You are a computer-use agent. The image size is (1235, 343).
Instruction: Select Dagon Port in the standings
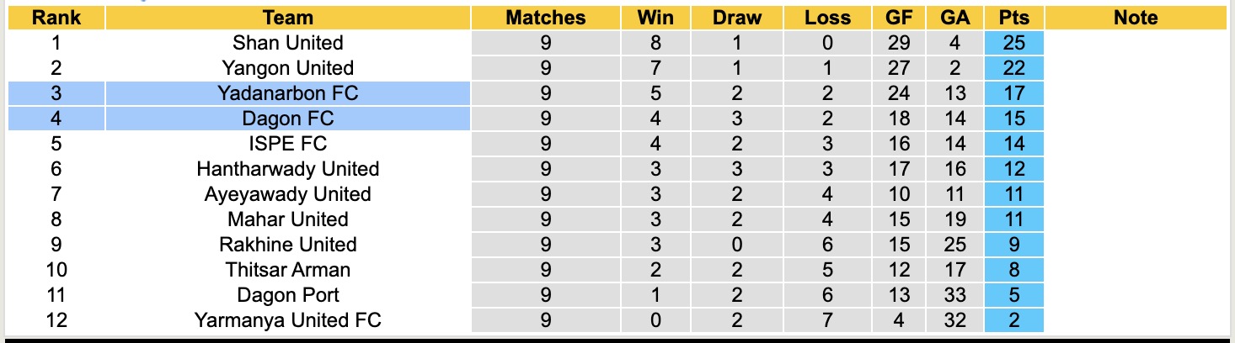(287, 295)
